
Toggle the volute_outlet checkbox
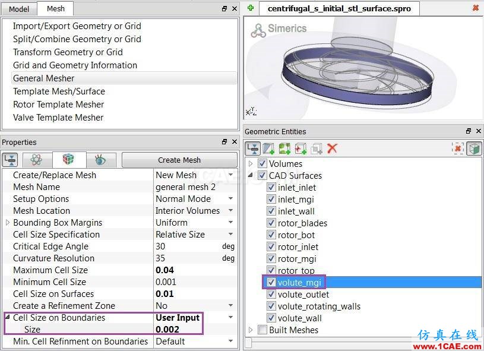[x=271, y=294]
